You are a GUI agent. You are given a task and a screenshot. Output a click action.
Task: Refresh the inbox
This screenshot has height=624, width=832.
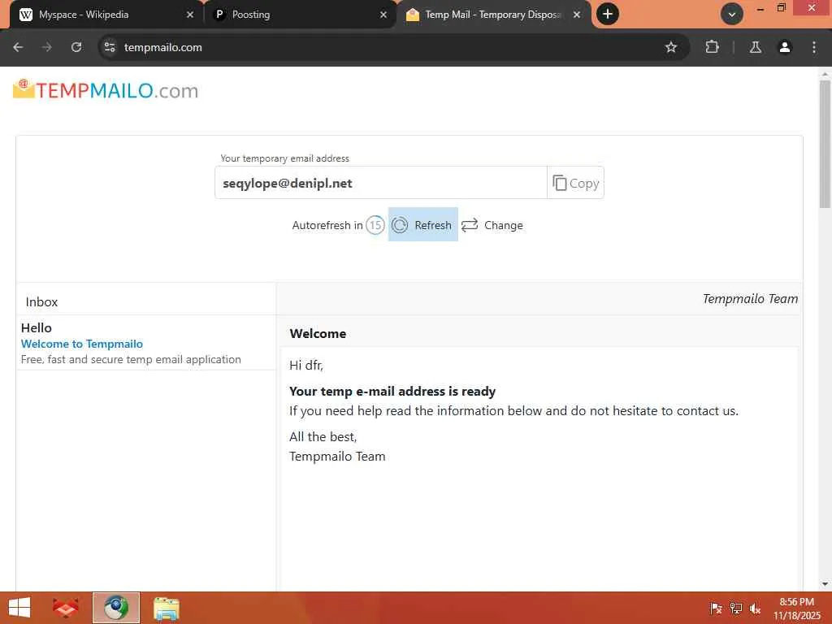(422, 224)
